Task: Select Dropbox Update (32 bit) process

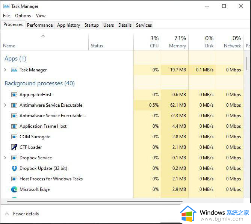Action: click(x=43, y=168)
